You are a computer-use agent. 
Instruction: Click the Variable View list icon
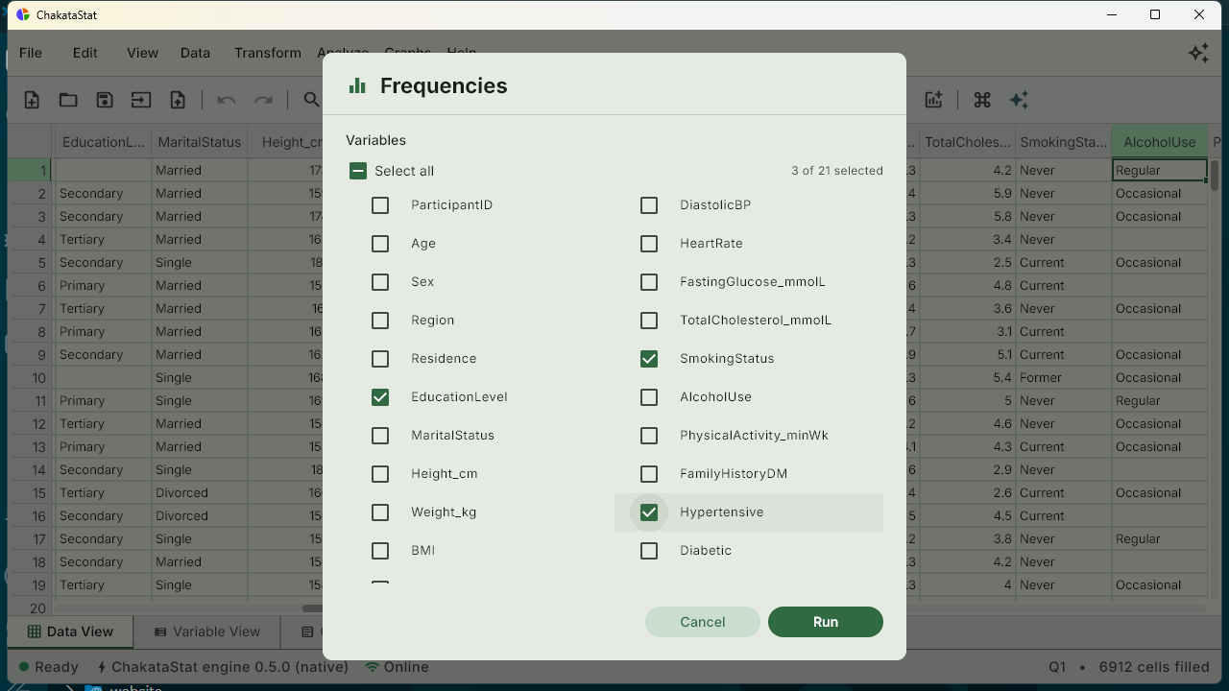click(160, 631)
